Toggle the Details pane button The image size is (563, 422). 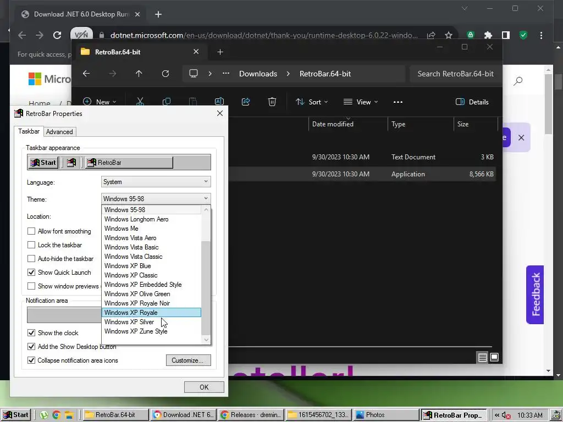[472, 102]
